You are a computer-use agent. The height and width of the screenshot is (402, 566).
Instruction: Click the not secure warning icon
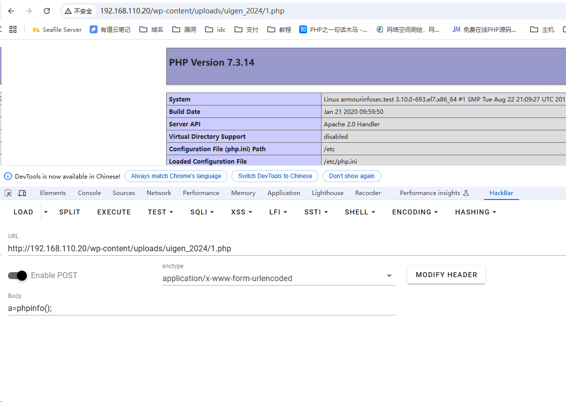[68, 11]
